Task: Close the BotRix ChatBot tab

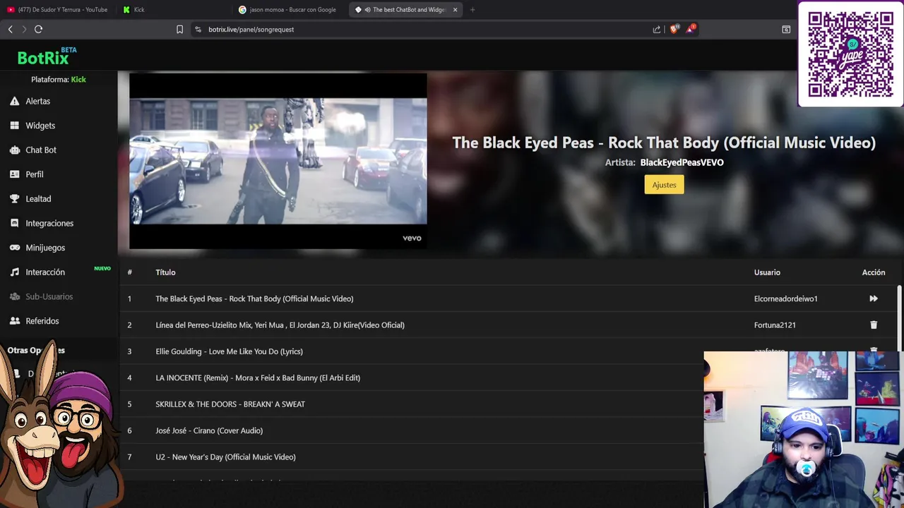Action: coord(455,10)
